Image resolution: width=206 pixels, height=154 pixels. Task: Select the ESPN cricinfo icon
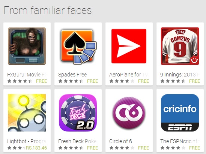click(x=180, y=113)
